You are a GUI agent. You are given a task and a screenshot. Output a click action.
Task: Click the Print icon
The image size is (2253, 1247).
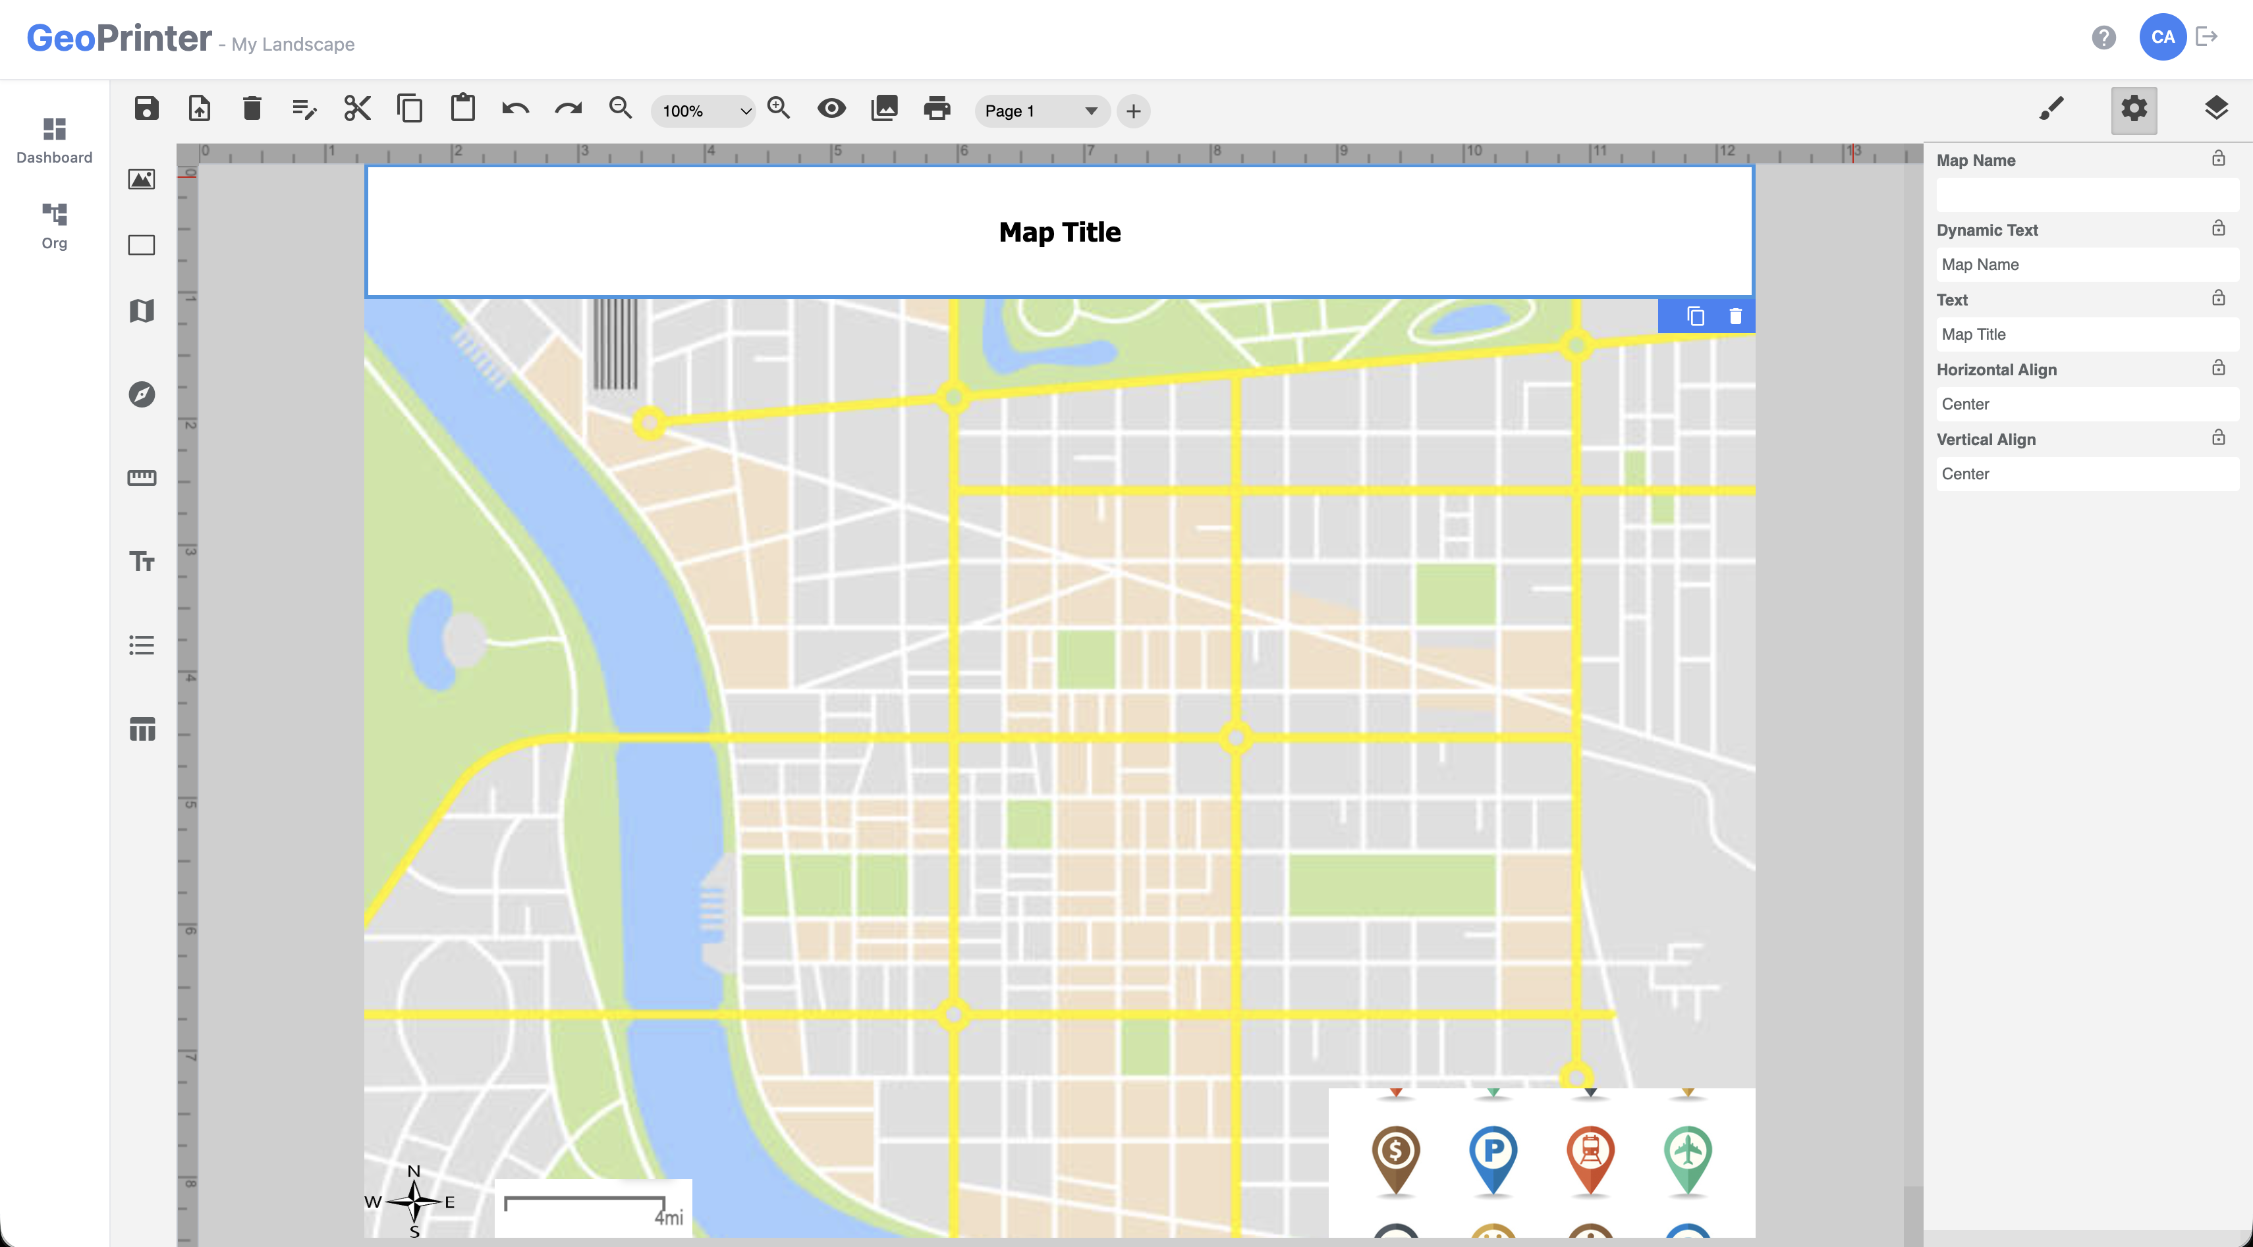(937, 109)
